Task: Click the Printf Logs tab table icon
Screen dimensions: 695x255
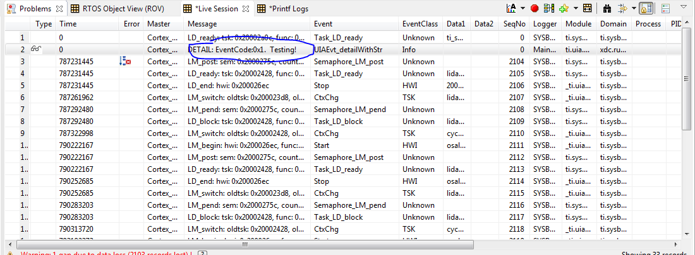Action: coord(262,8)
